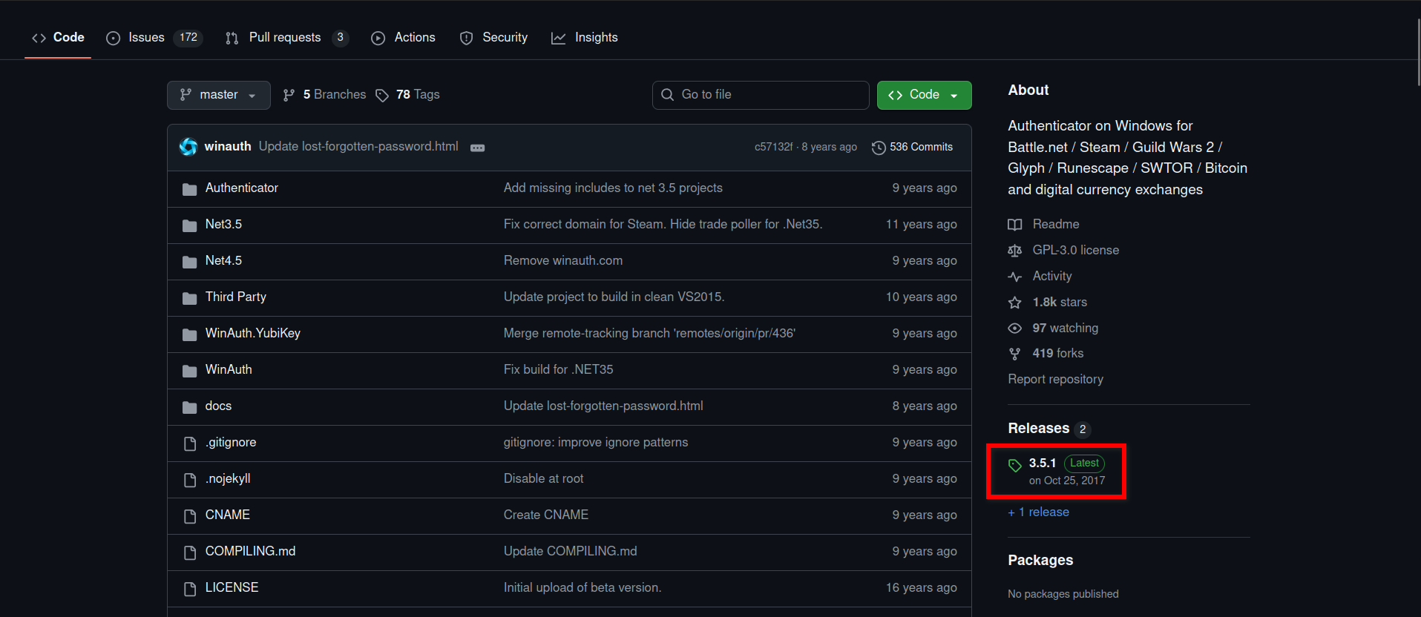Screen dimensions: 1421x617
Task: Open the 419 forks list
Action: [x=1057, y=353]
